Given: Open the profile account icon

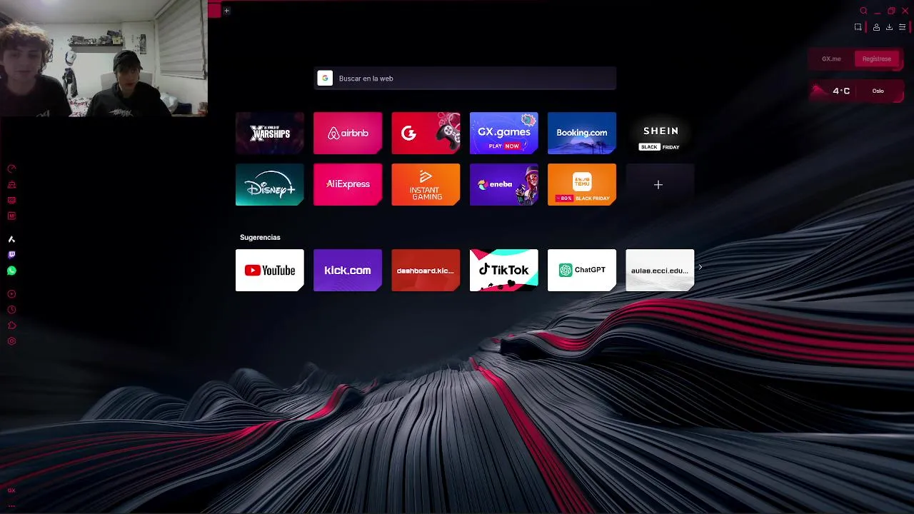Looking at the screenshot, I should coord(876,27).
